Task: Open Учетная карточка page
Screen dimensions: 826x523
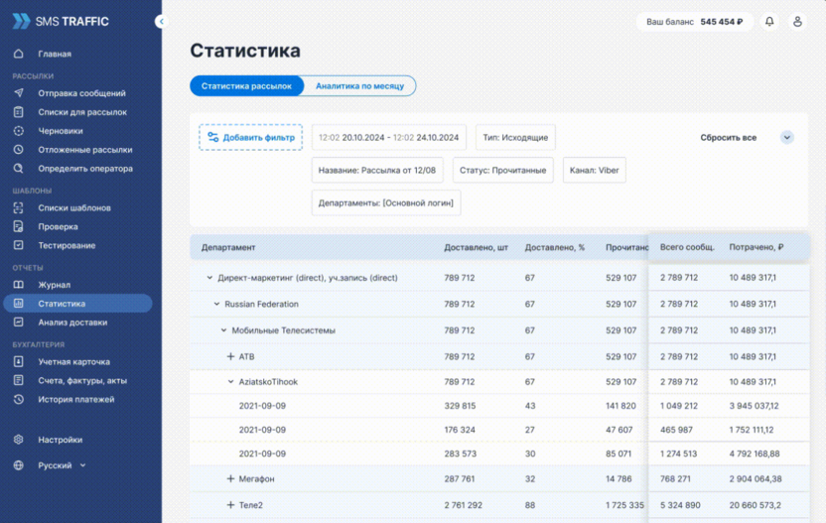Action: click(73, 362)
